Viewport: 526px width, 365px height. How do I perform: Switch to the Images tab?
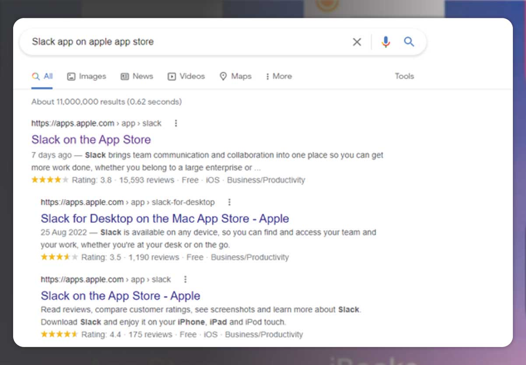(87, 76)
